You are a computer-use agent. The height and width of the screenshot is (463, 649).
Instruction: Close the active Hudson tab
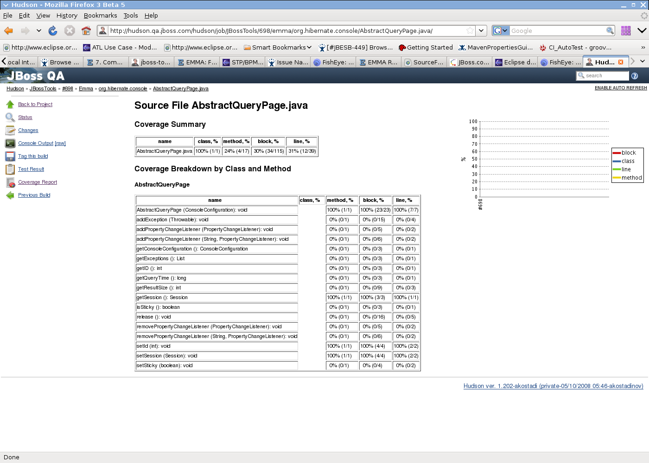(x=621, y=62)
